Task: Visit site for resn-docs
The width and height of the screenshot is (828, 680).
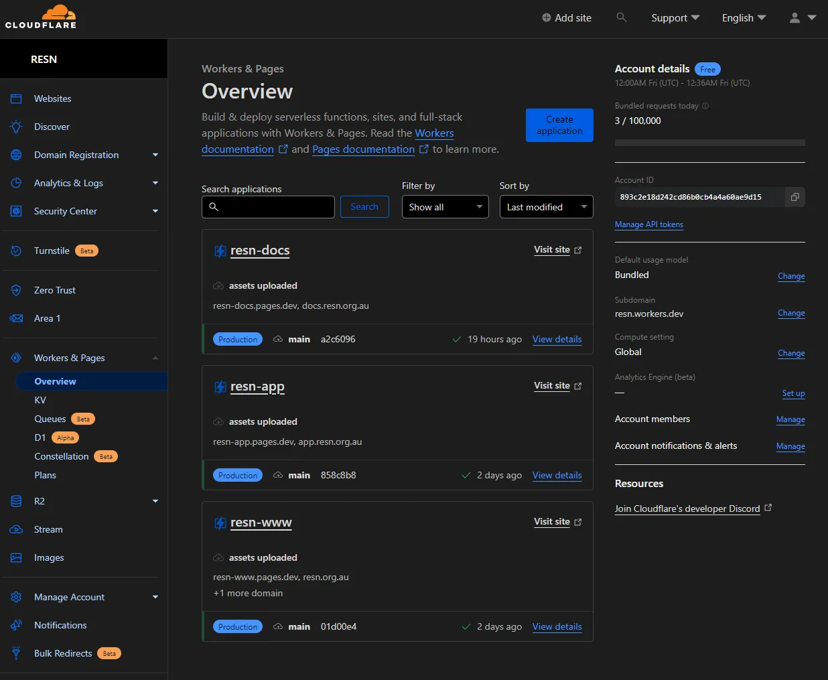Action: (x=551, y=249)
